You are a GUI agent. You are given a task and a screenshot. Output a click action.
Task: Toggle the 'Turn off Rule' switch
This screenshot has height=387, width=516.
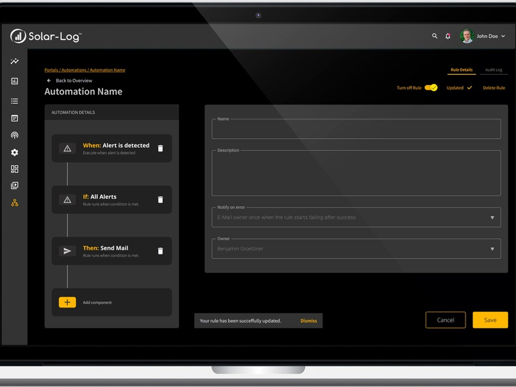pos(431,88)
